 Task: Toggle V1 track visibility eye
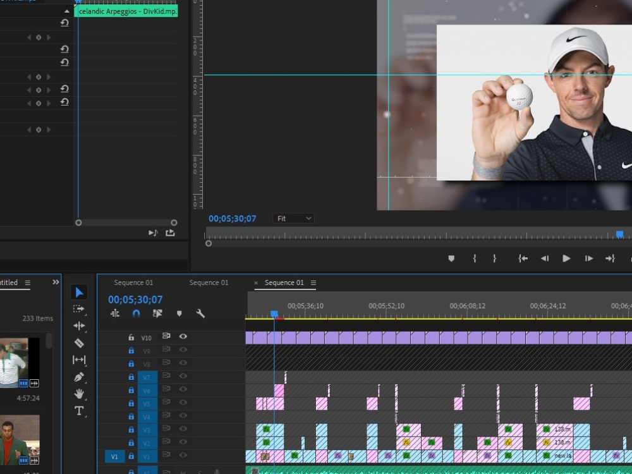183,455
